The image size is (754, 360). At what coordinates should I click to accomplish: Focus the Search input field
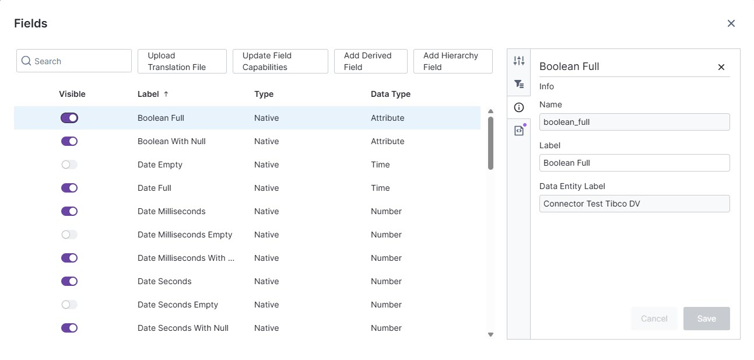click(74, 61)
